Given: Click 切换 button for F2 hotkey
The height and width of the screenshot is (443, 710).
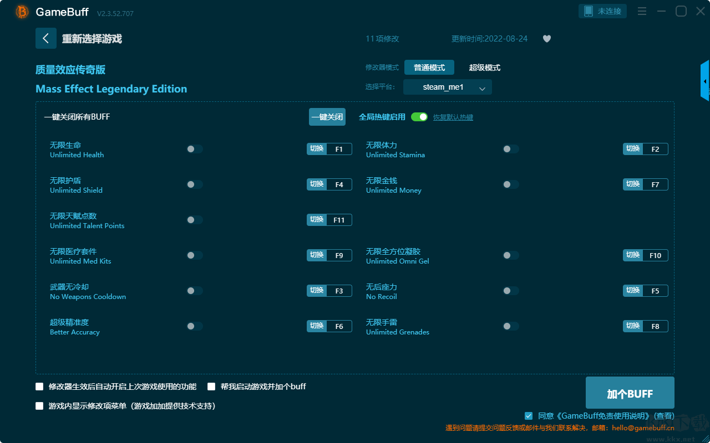Looking at the screenshot, I should click(633, 149).
